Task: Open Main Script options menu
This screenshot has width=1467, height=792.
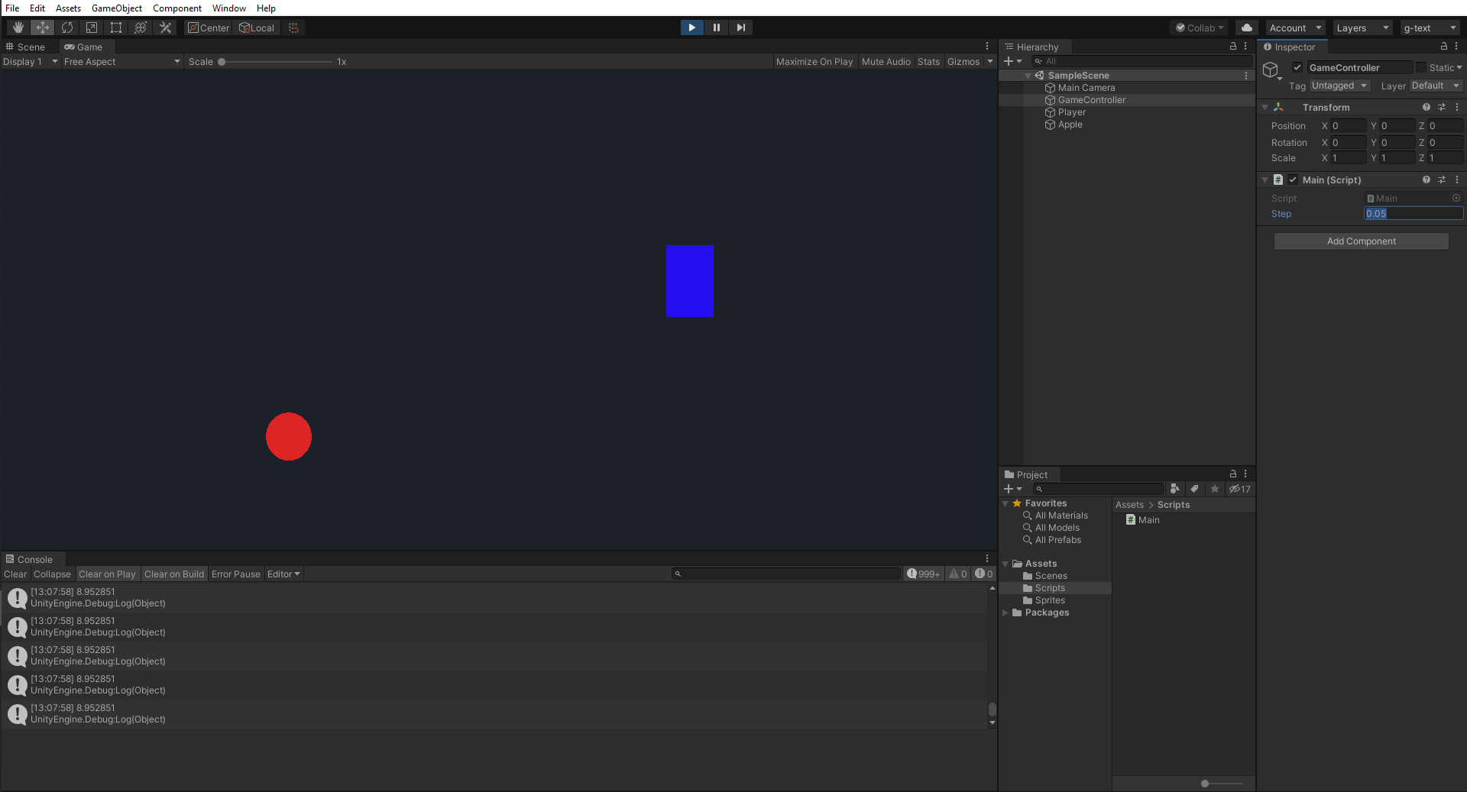Action: click(1457, 180)
